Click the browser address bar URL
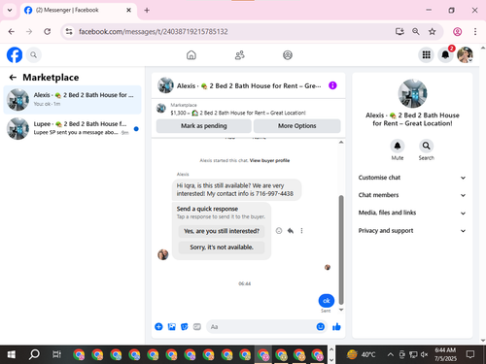The image size is (486, 364). pos(154,32)
